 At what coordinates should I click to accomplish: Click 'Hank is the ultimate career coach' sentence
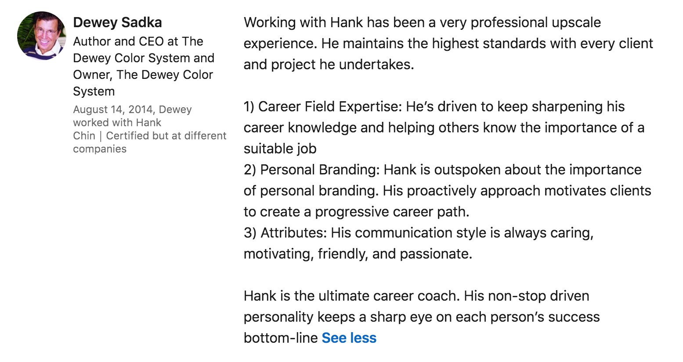pyautogui.click(x=352, y=296)
